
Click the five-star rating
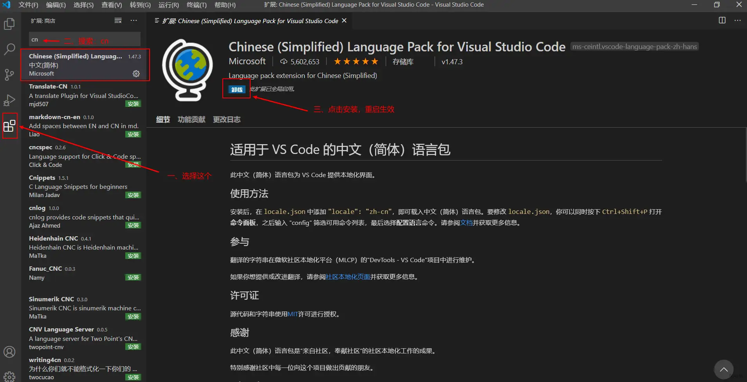click(x=356, y=62)
